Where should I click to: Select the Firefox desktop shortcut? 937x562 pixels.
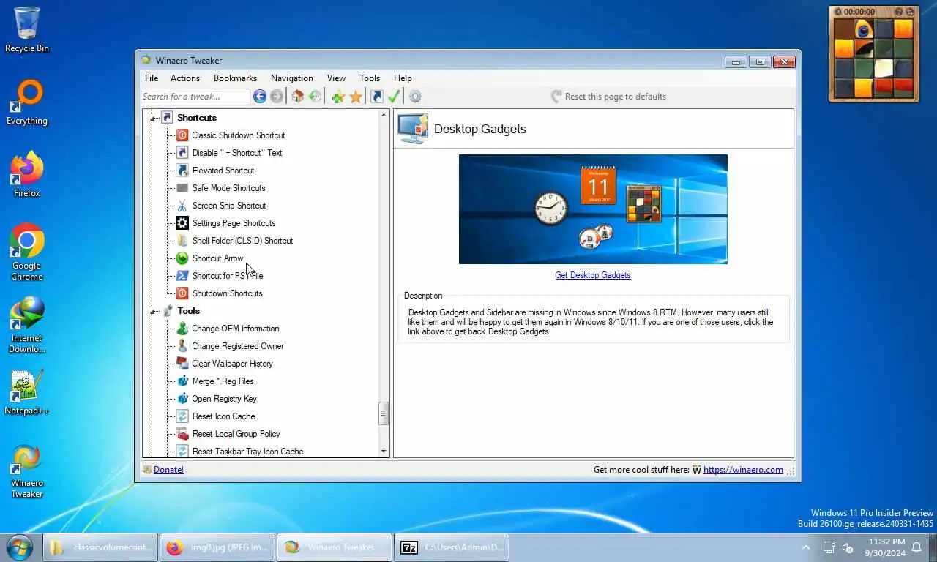[27, 175]
